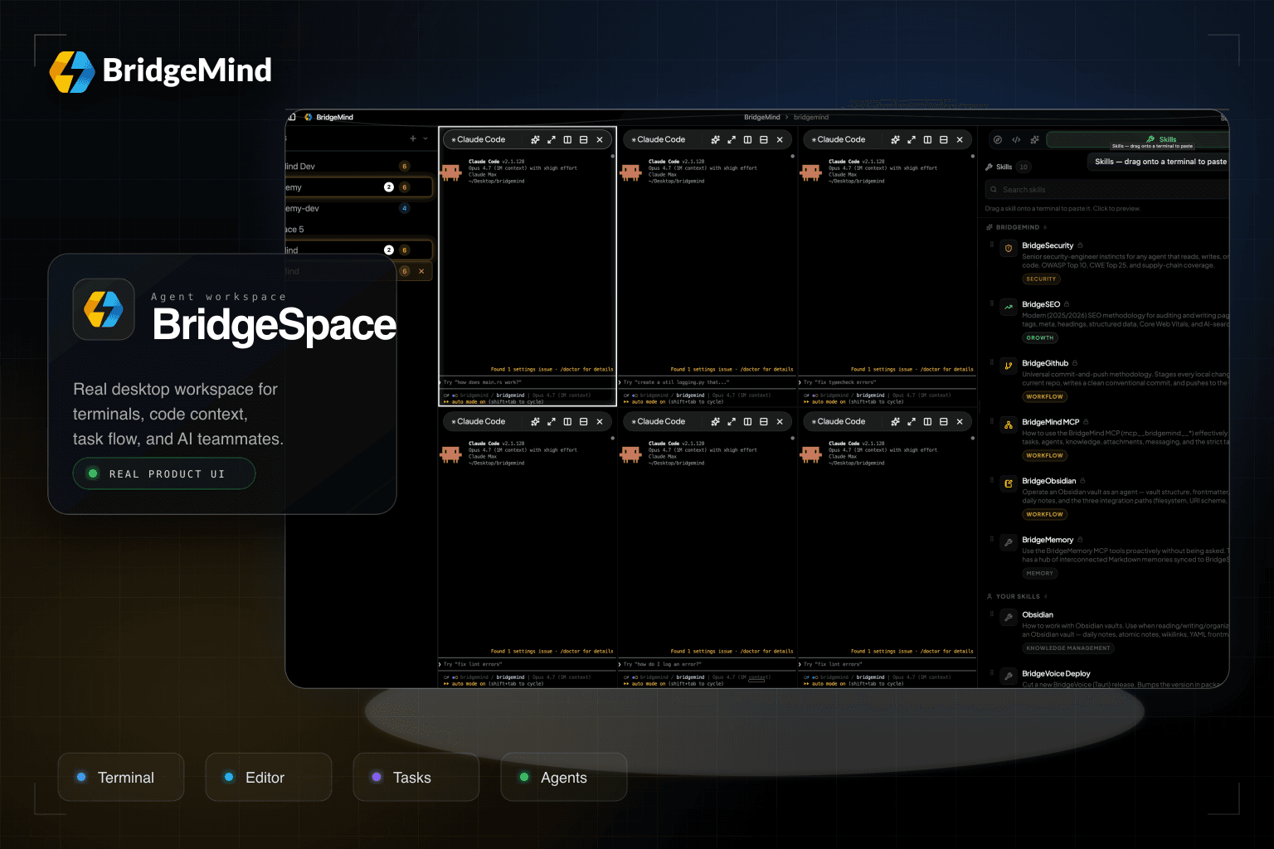Expand the "how does main.rs work" terminal fullscreen
Screen dimensions: 1274x849
pos(552,140)
